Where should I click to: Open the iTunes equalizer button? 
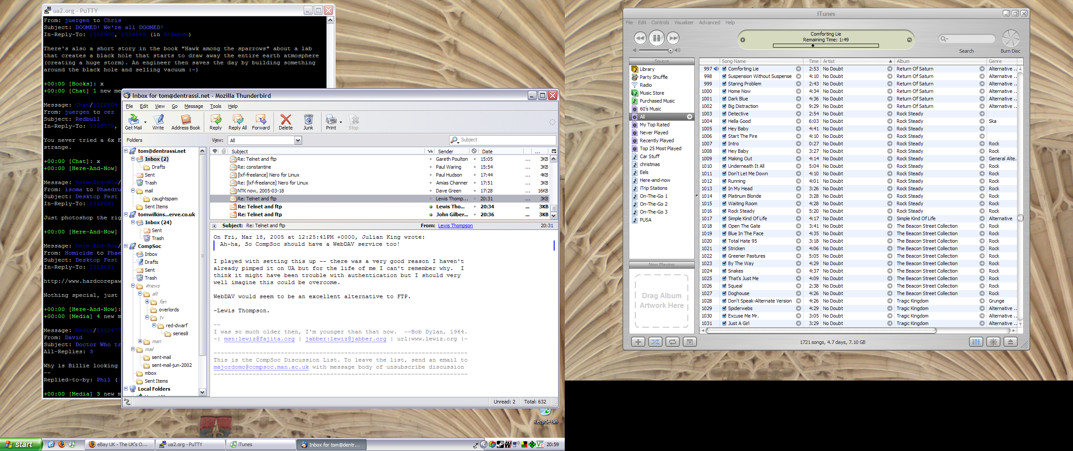[976, 342]
